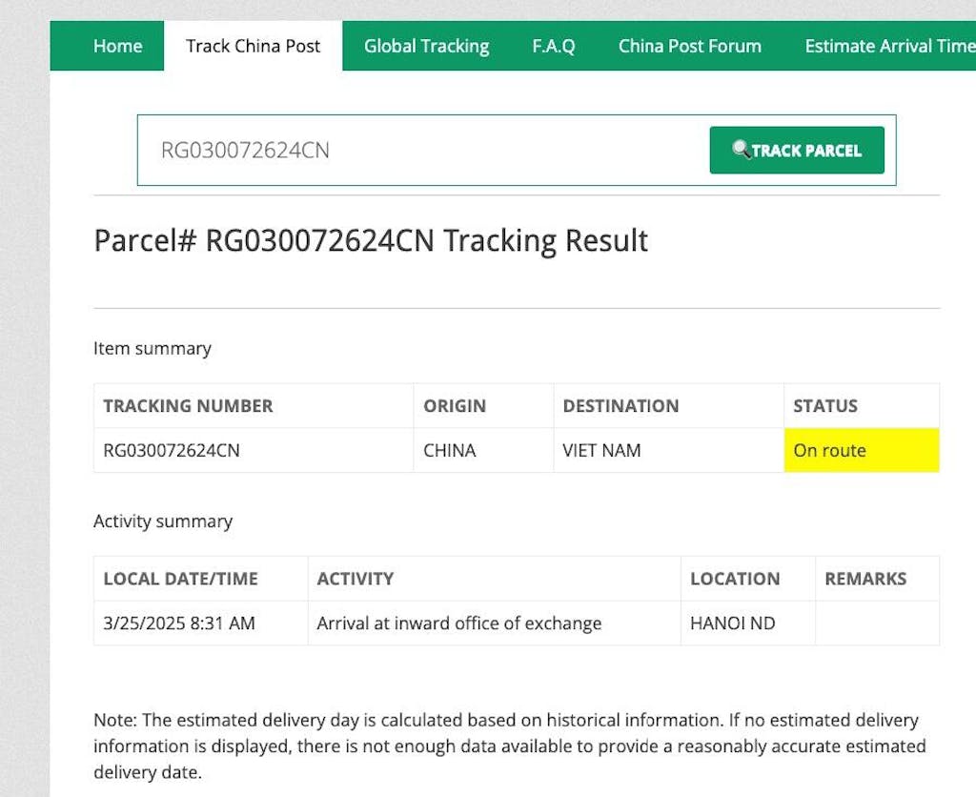Click the VIET NAM destination cell

click(x=601, y=450)
